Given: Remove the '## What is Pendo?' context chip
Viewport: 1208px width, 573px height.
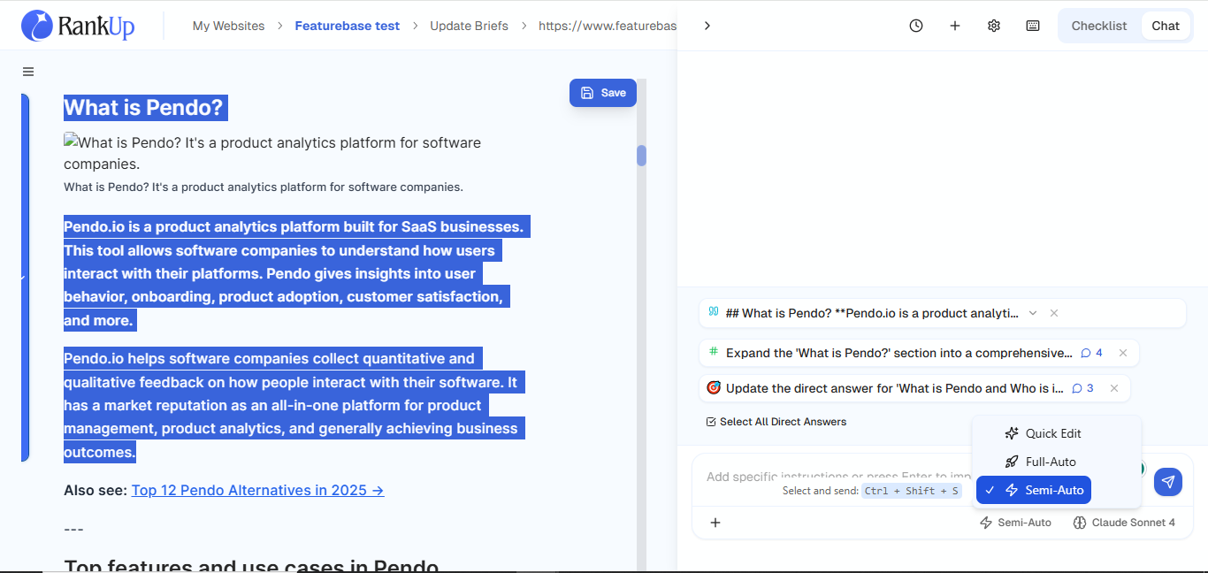Looking at the screenshot, I should (x=1054, y=313).
